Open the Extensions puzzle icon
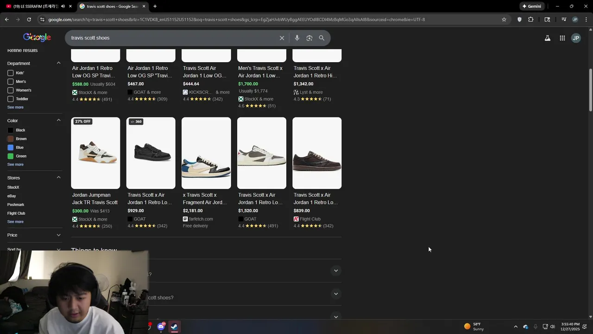 [x=531, y=19]
